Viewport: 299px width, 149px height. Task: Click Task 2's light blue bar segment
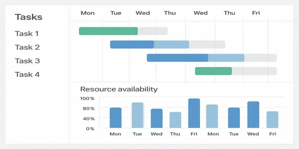click(x=171, y=45)
